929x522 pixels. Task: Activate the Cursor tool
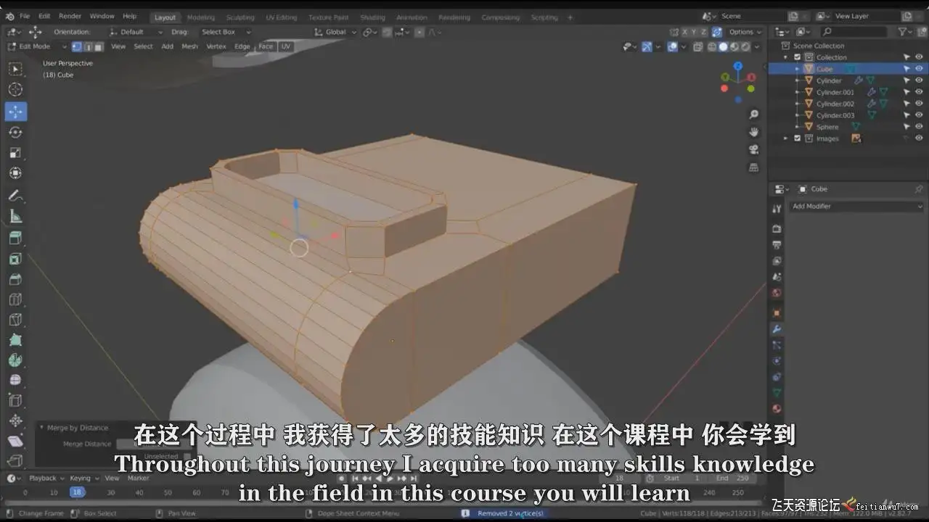pyautogui.click(x=15, y=90)
